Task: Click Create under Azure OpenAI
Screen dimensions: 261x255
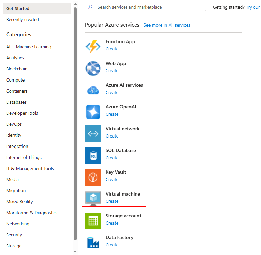Action: [x=112, y=114]
